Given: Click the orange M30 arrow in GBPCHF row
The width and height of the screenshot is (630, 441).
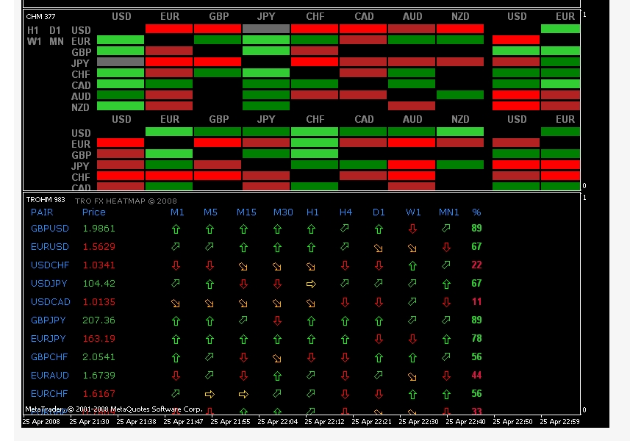Looking at the screenshot, I should 277,357.
